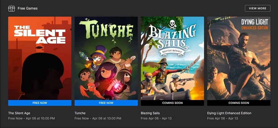Viewport: 278px width, 128px height.
Task: Click the Coming Soon banner under Dying Light
Action: (x=239, y=103)
